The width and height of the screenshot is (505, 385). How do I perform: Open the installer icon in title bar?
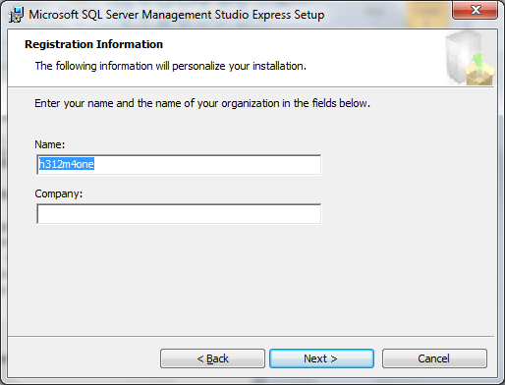pyautogui.click(x=16, y=15)
